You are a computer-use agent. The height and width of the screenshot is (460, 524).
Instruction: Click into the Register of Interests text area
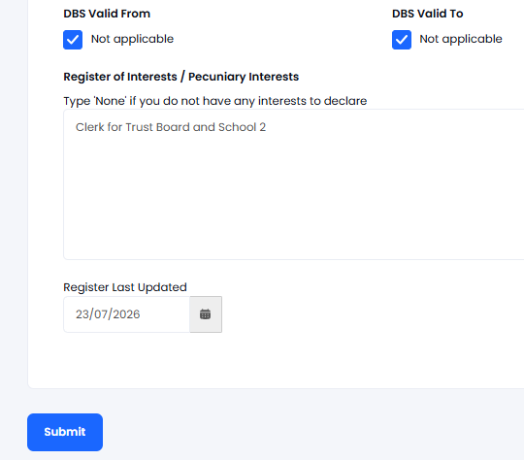294,184
